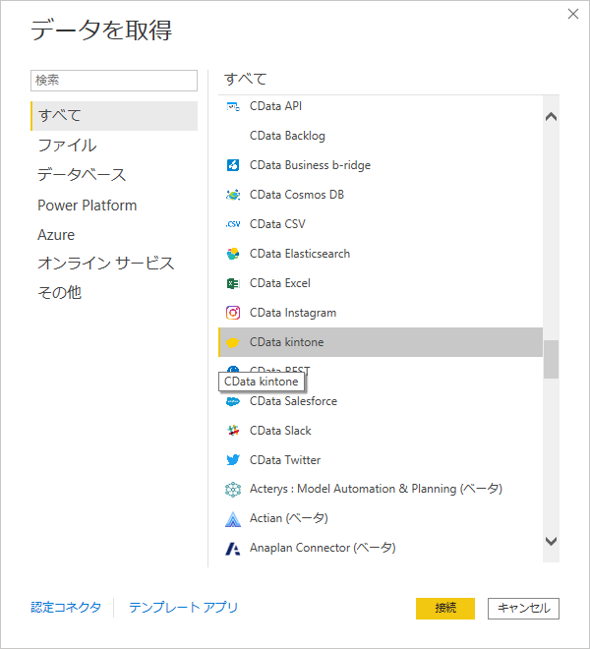Open the ファイル category
The image size is (590, 649).
[x=67, y=146]
